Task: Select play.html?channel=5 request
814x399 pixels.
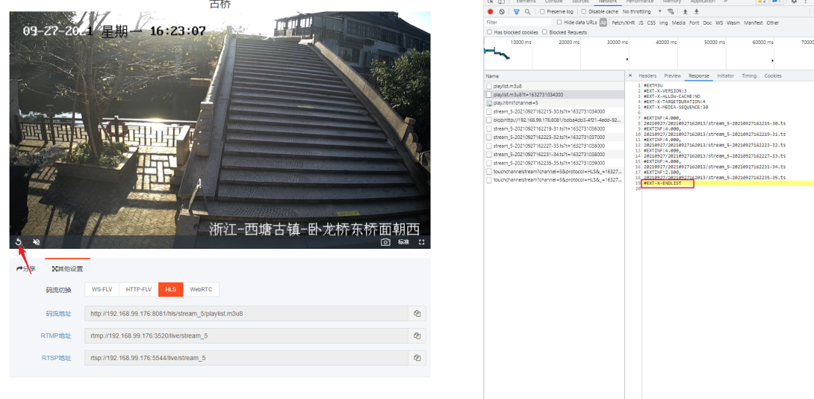Action: [x=554, y=103]
